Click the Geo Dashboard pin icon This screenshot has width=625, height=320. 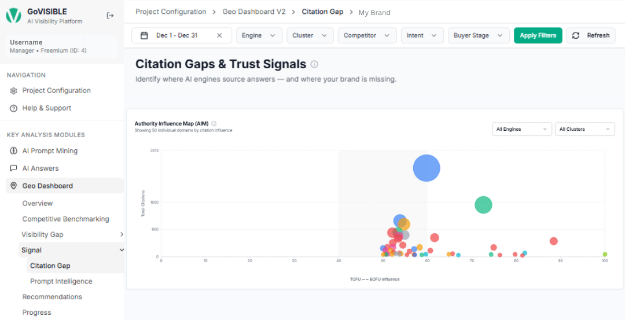coord(14,186)
